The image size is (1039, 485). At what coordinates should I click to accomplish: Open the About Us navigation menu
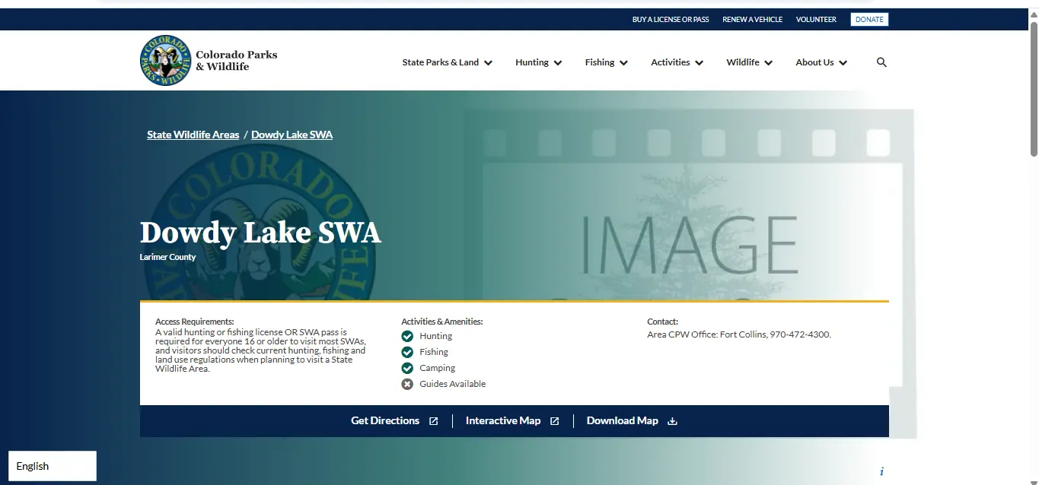[821, 62]
